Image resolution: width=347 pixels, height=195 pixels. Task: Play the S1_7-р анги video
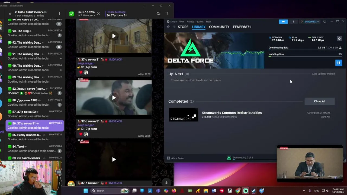(114, 98)
